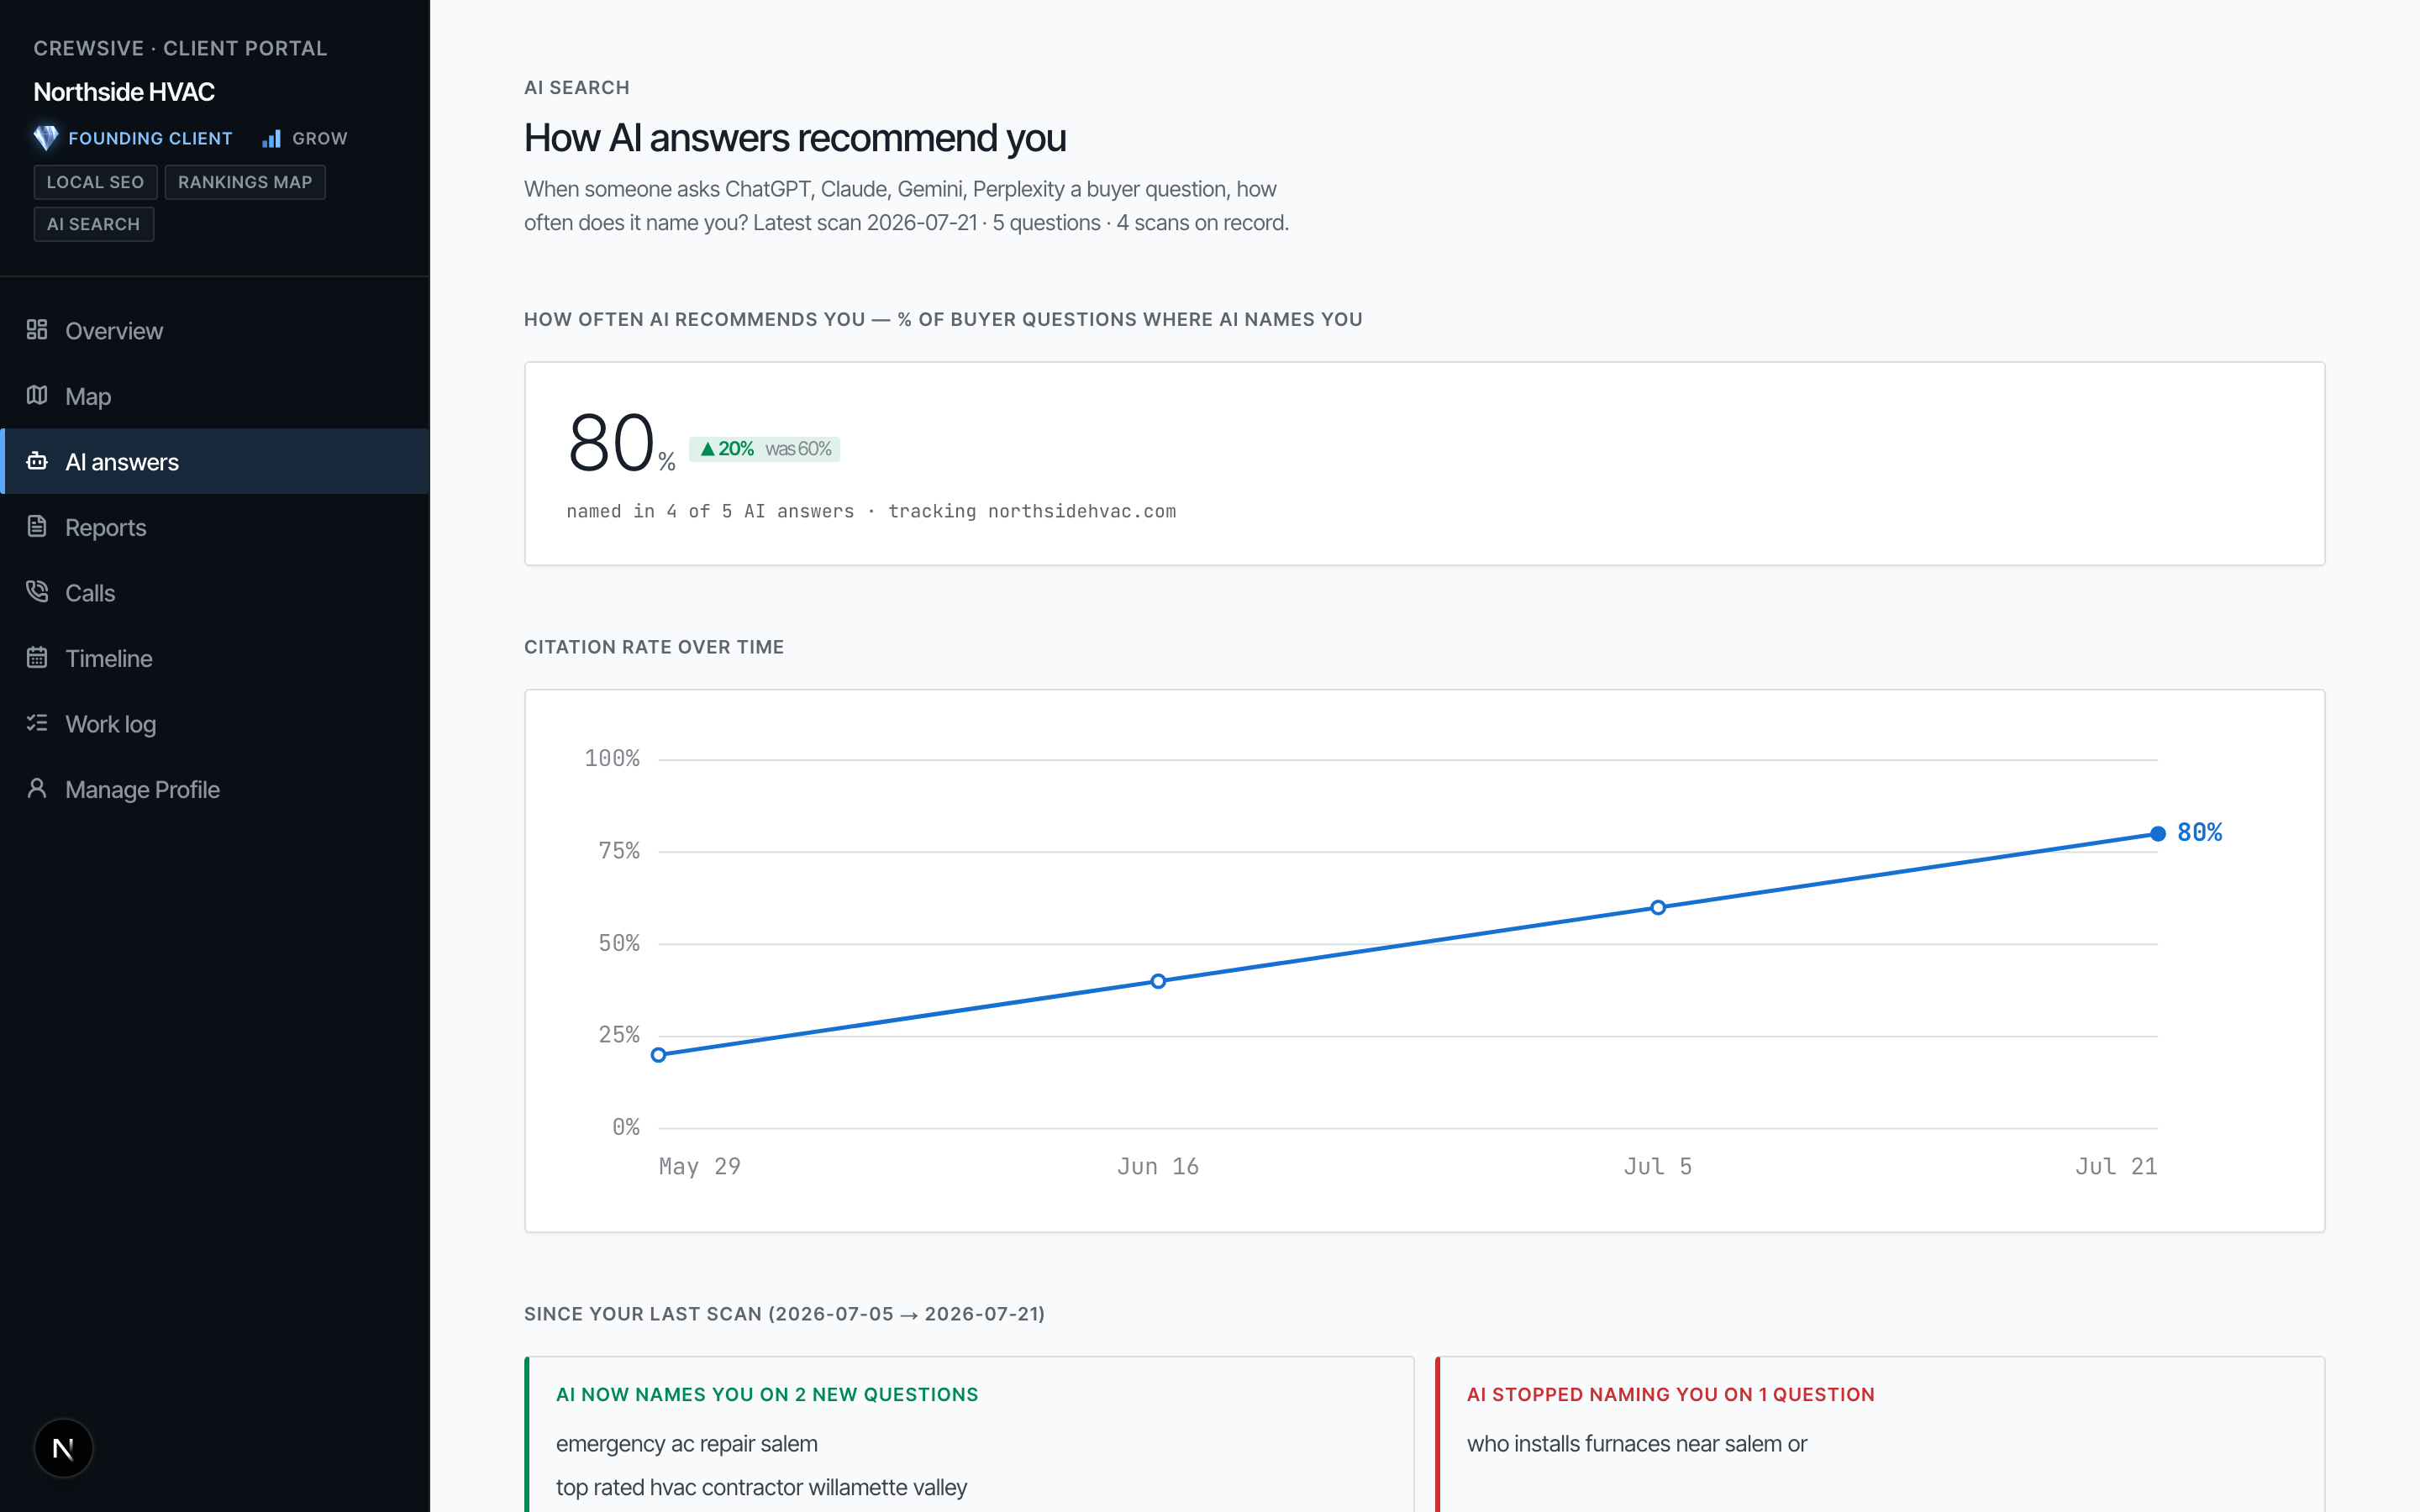Click the 'How AI answers recommend you' heading
Screen dimensions: 2420x1512
[795, 138]
